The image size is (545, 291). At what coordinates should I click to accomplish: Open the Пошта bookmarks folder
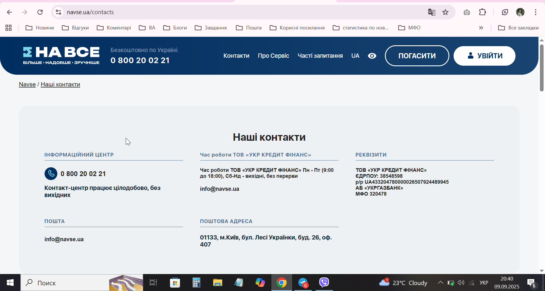tap(249, 28)
